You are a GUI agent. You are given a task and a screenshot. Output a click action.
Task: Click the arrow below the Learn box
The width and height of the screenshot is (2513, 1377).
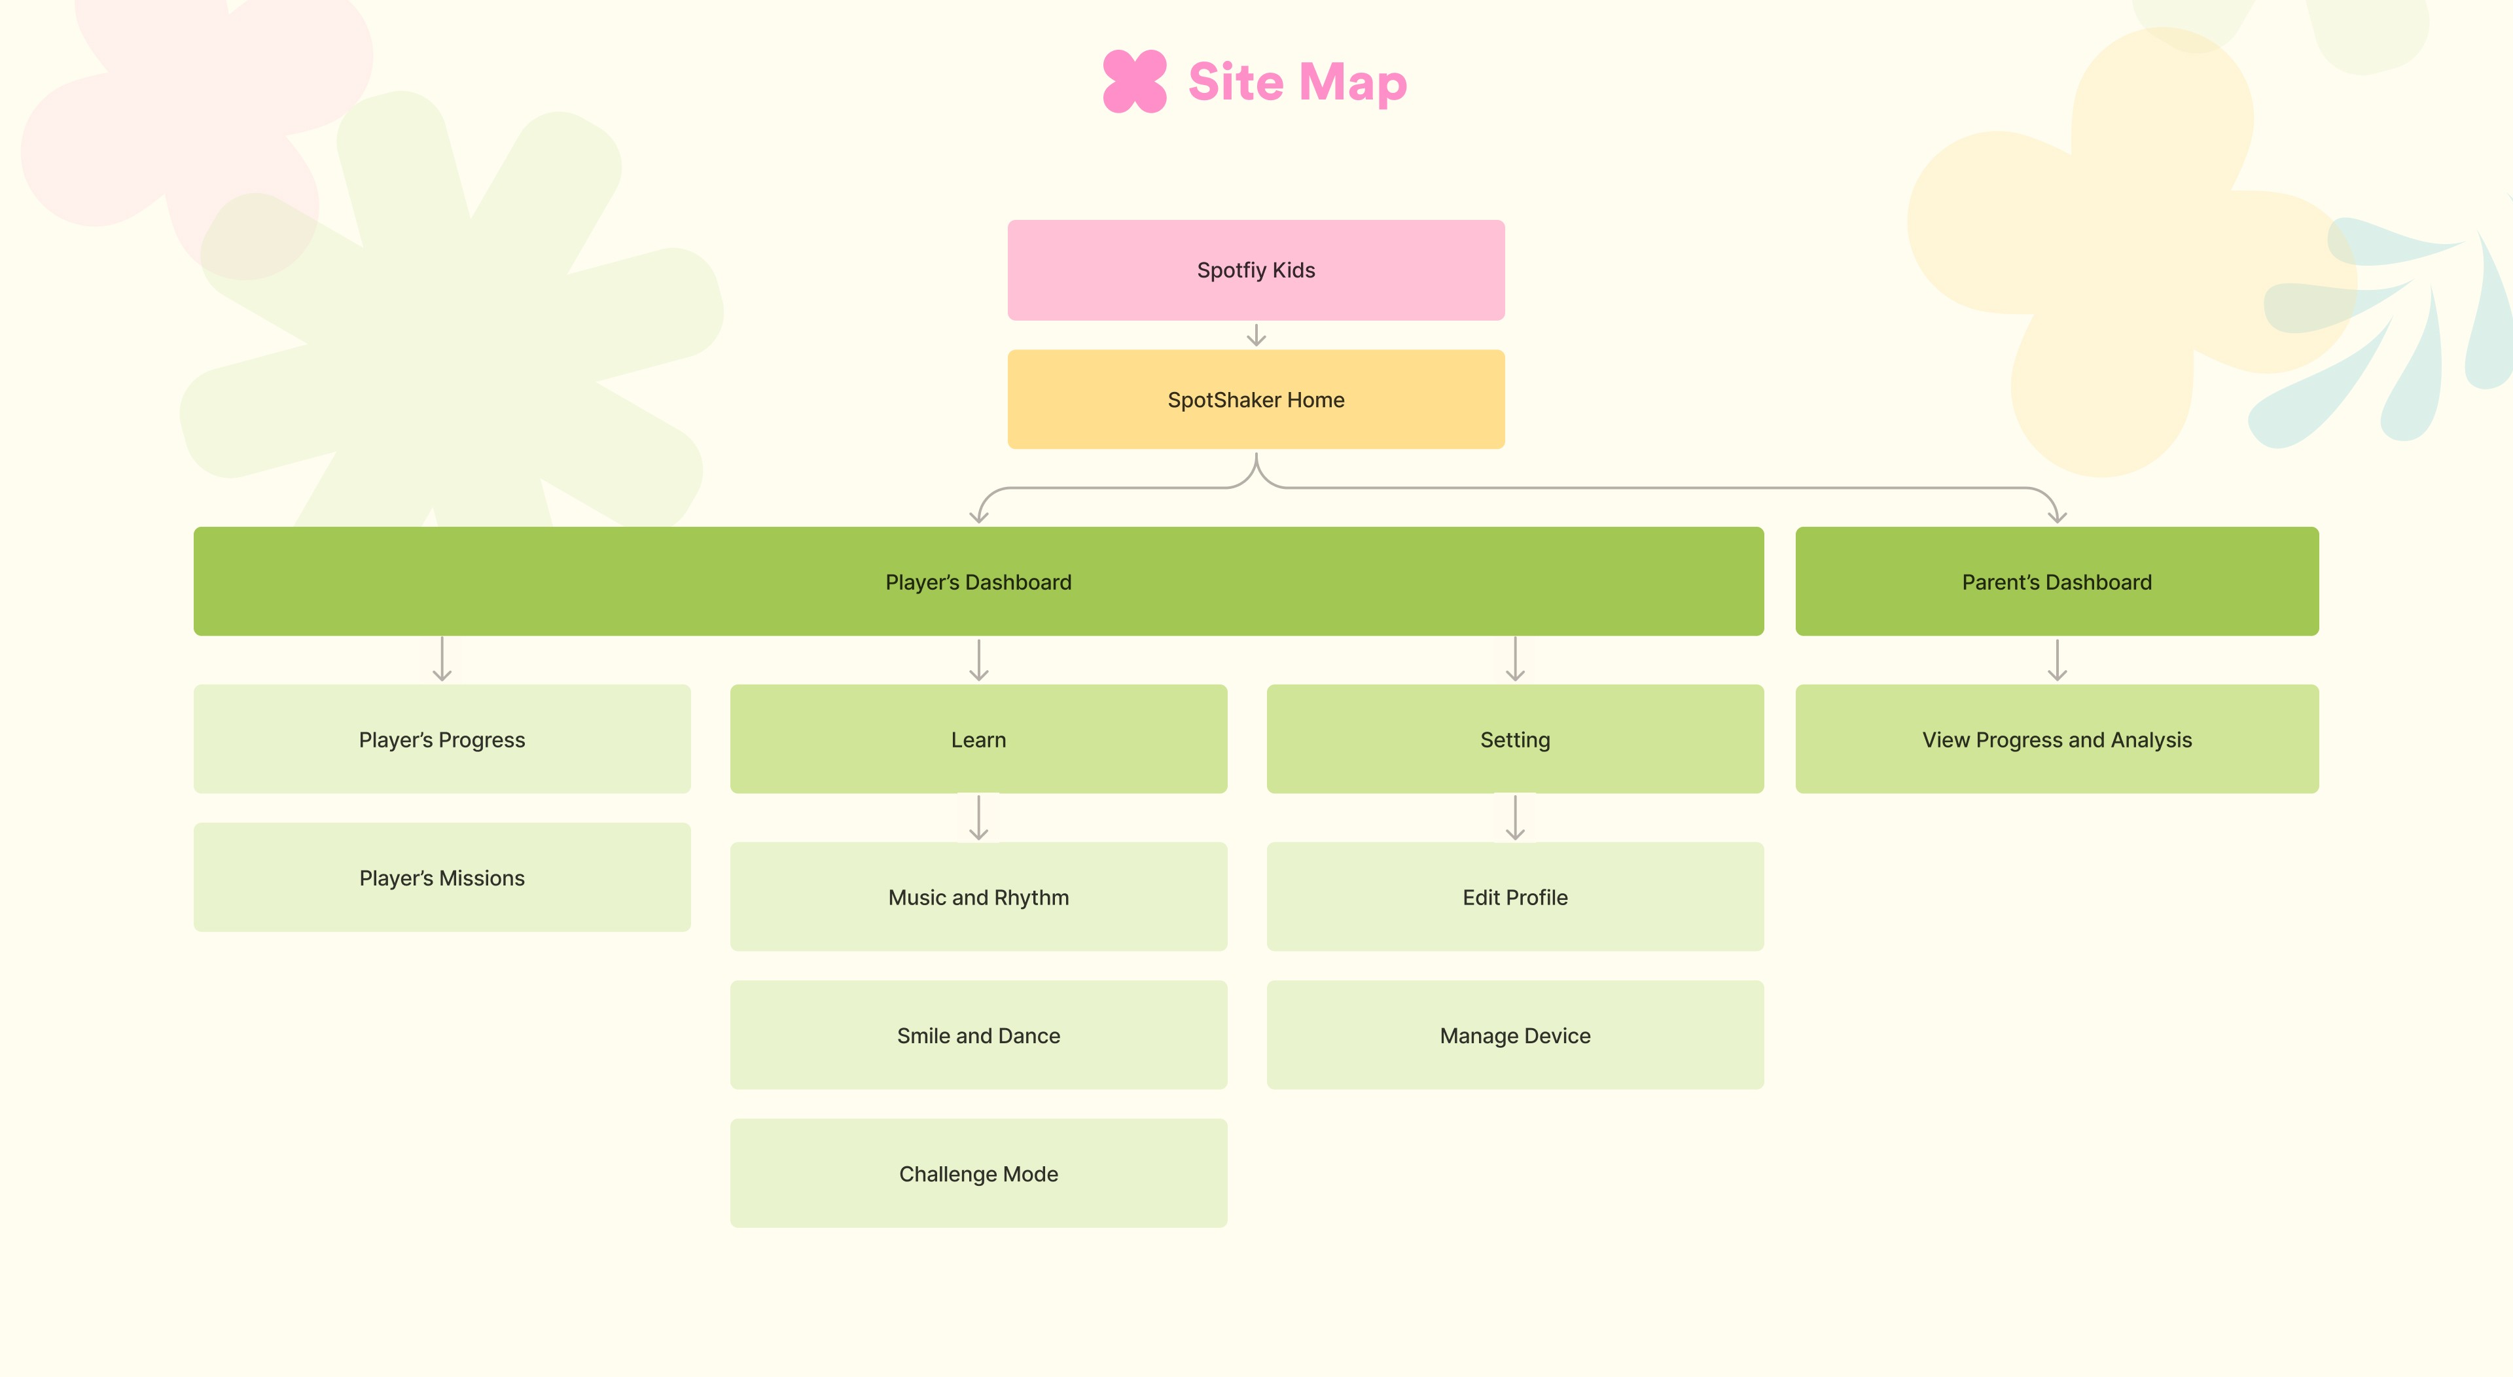[978, 818]
